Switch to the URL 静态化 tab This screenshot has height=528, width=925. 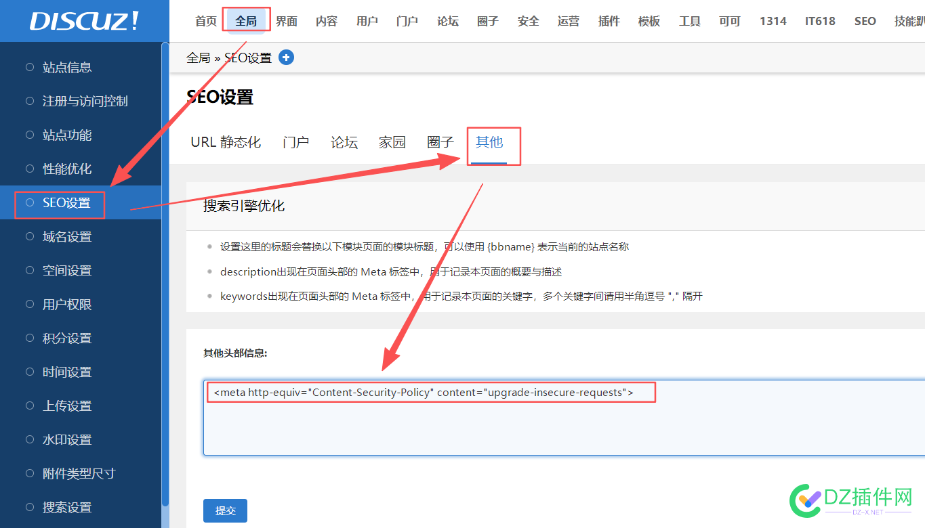(226, 143)
